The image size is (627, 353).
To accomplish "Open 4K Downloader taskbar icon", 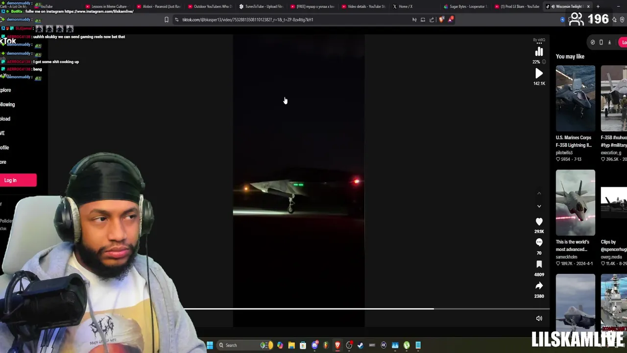I will (384, 345).
